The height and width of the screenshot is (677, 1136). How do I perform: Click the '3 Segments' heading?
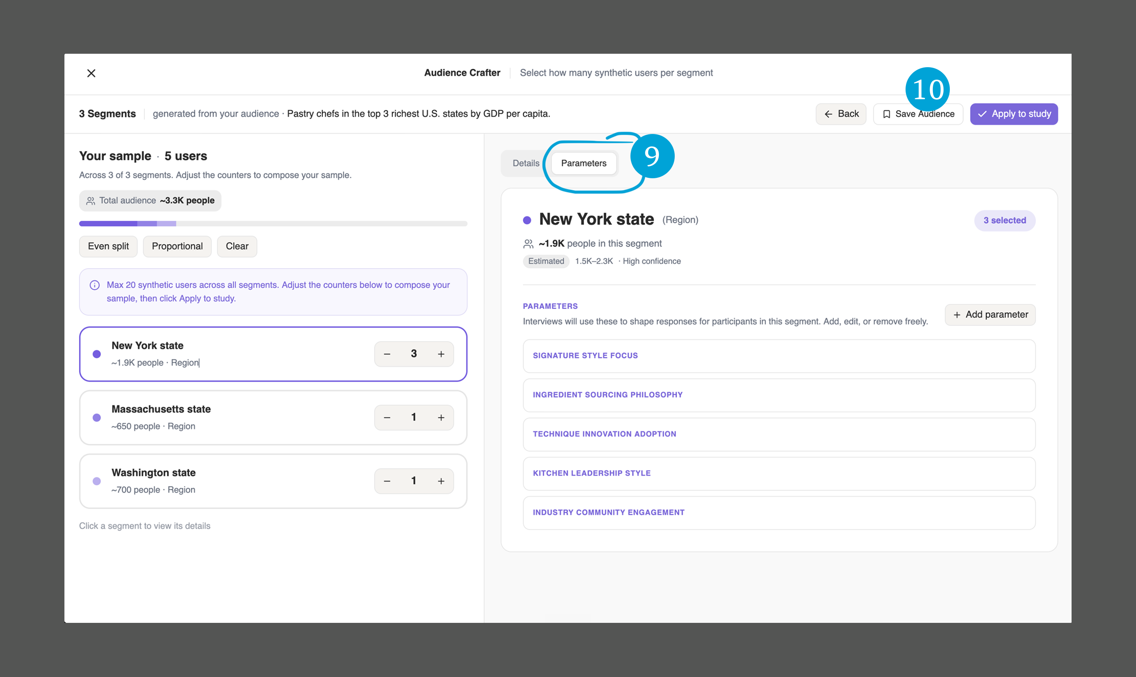point(107,113)
